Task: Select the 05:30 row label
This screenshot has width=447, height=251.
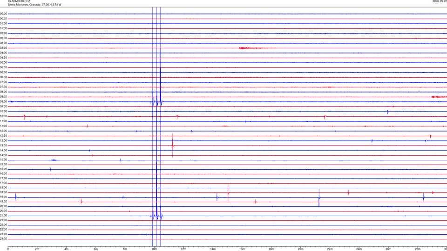Action: [3, 67]
